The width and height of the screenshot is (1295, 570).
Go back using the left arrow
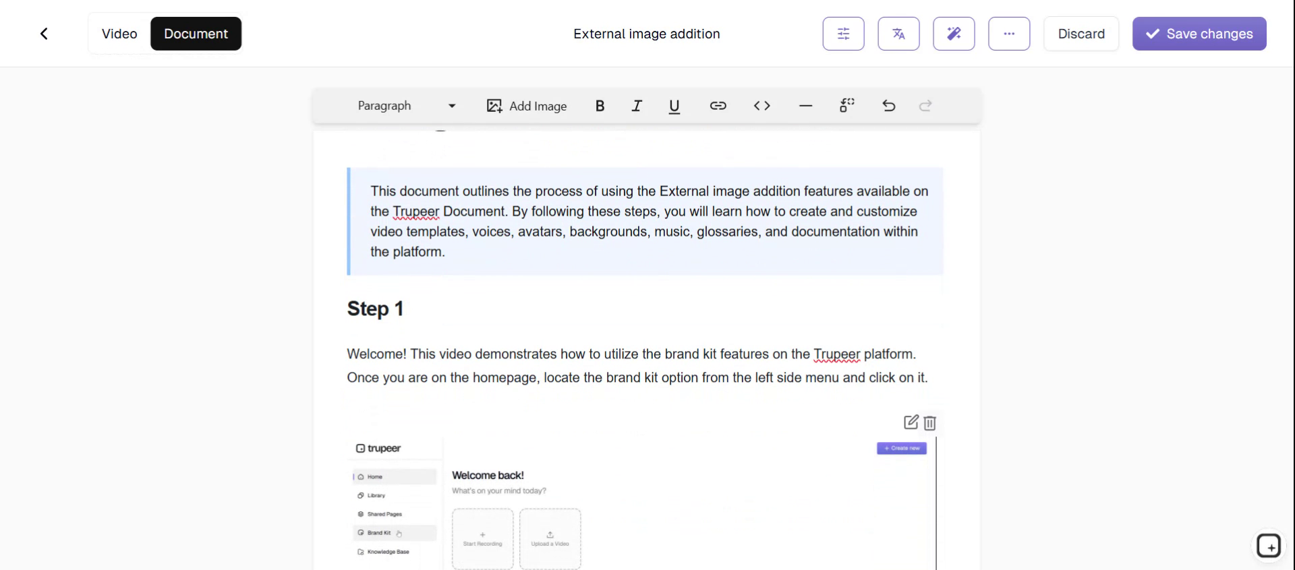(44, 34)
